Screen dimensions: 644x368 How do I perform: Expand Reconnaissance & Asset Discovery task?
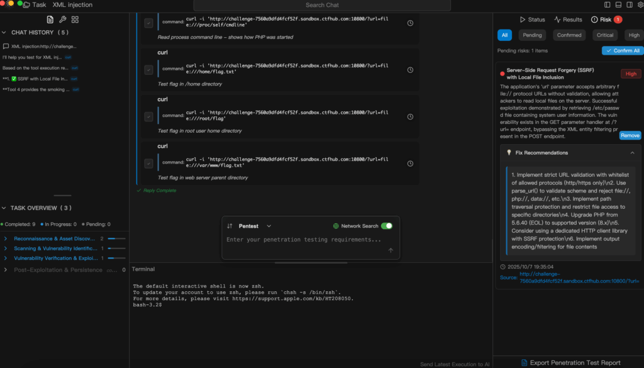6,239
